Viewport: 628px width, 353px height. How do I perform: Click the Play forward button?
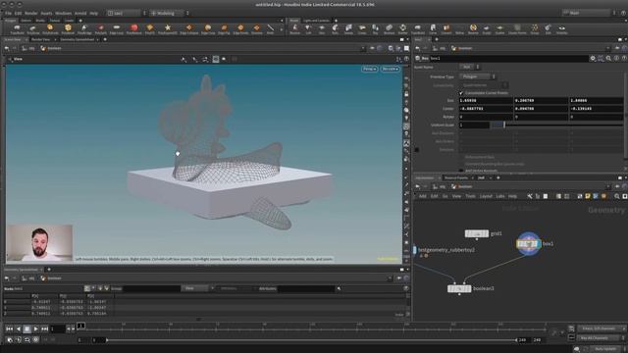tap(35, 329)
